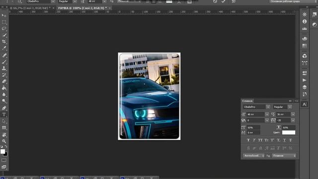The height and width of the screenshot is (179, 318).
Task: Swap foreground and background colors
Action: click(x=6, y=146)
